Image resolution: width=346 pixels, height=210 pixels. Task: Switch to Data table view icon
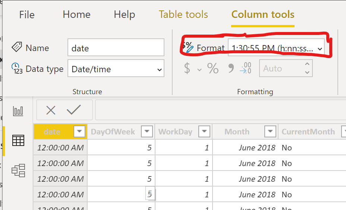(x=18, y=140)
